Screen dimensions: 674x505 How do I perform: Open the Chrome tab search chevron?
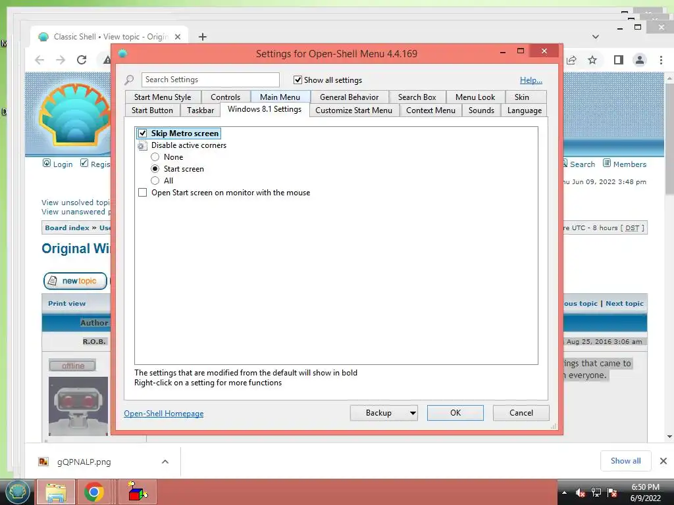595,37
